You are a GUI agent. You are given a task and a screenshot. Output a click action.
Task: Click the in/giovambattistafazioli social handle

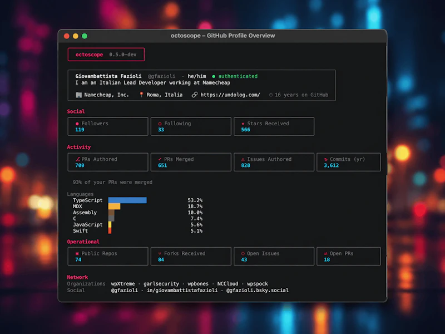[x=182, y=290]
